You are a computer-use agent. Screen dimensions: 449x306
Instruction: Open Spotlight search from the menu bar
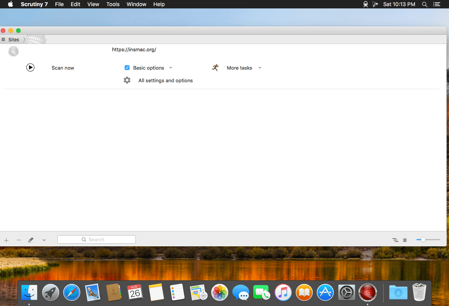point(425,4)
